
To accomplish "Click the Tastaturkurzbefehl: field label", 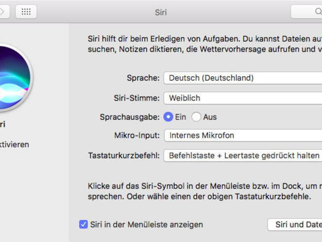I will pos(124,155).
